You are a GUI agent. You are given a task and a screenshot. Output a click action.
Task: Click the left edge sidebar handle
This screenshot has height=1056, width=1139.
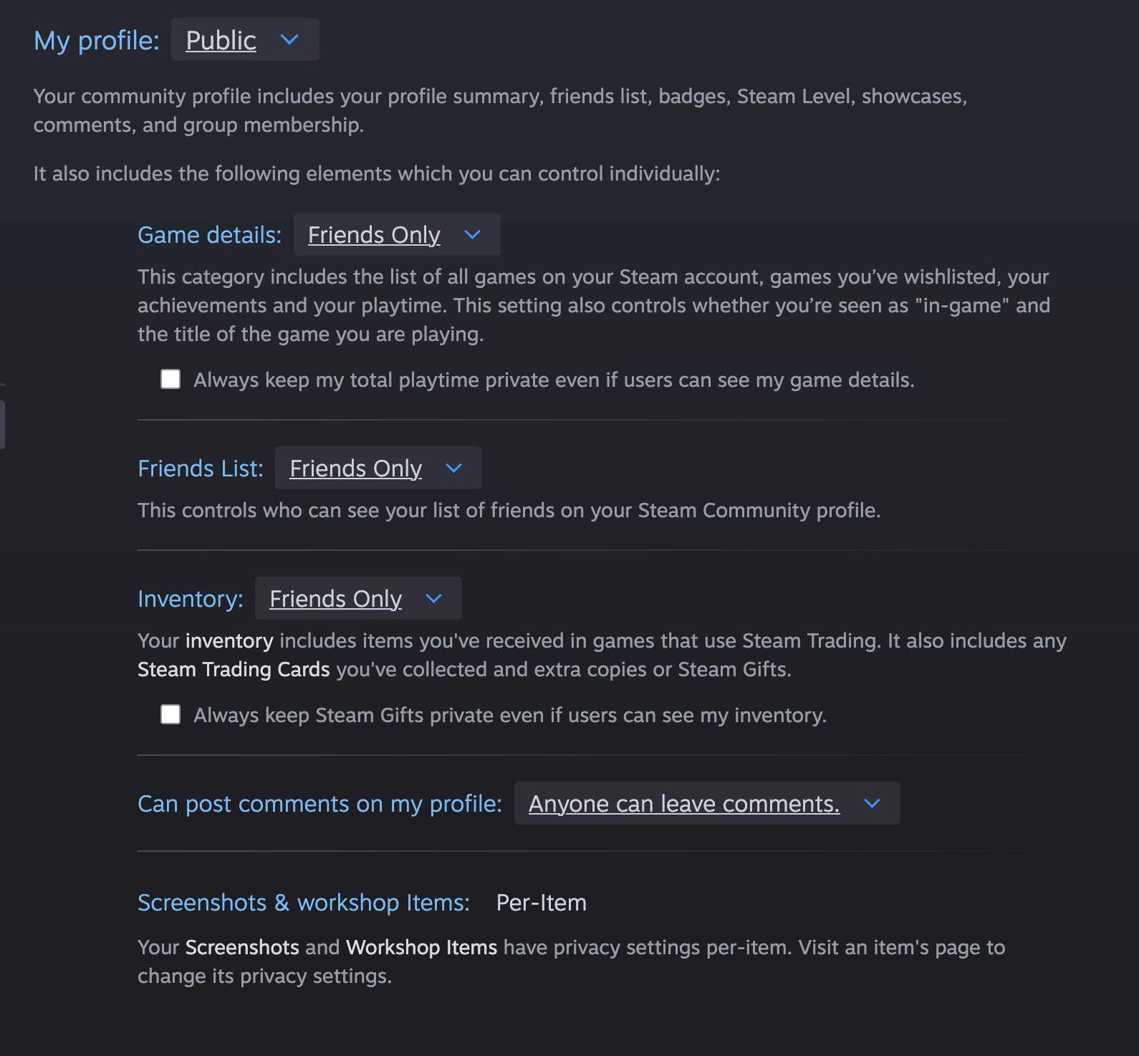tap(2, 424)
